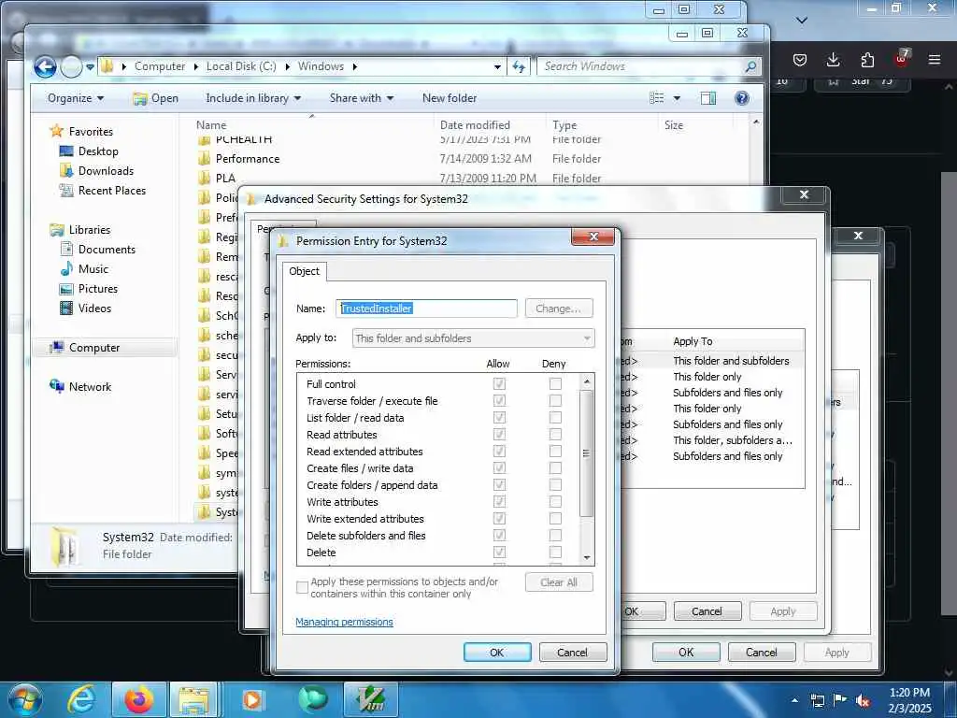Screen dimensions: 957x718
Task: Click Computer breadcrumb in address bar
Action: click(160, 66)
